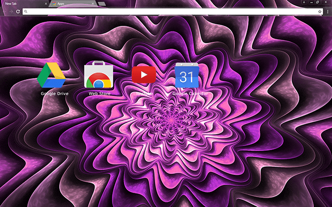Focus the address bar field
This screenshot has height=207, width=332.
click(x=173, y=11)
